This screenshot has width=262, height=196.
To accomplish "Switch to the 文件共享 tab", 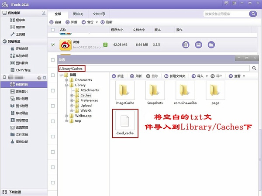I will [99, 14].
